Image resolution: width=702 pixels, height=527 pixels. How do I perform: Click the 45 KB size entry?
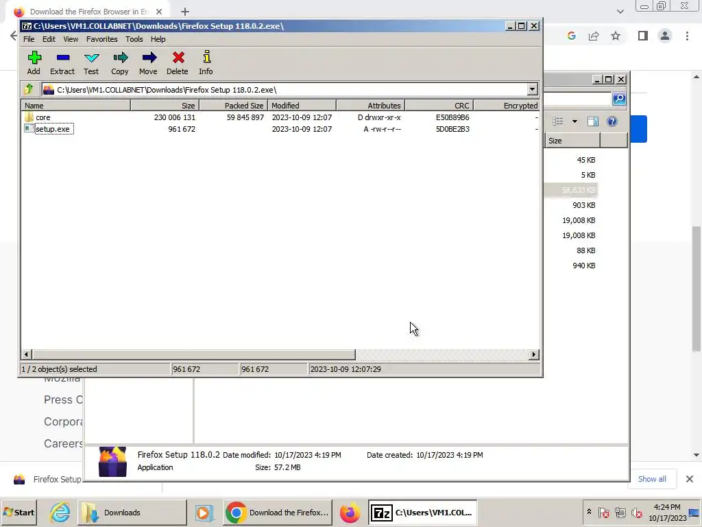click(586, 160)
